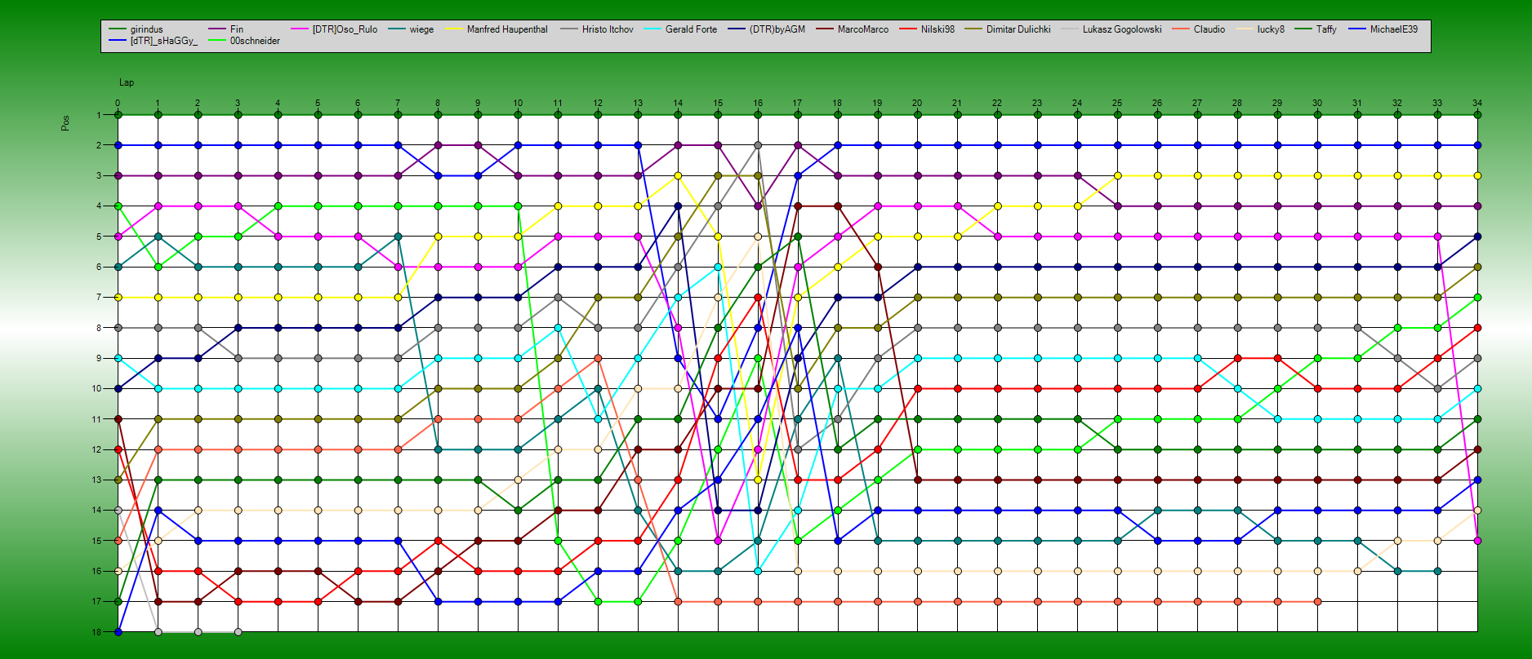Click lap number 20 on the axis
1532x659 pixels.
pyautogui.click(x=917, y=104)
